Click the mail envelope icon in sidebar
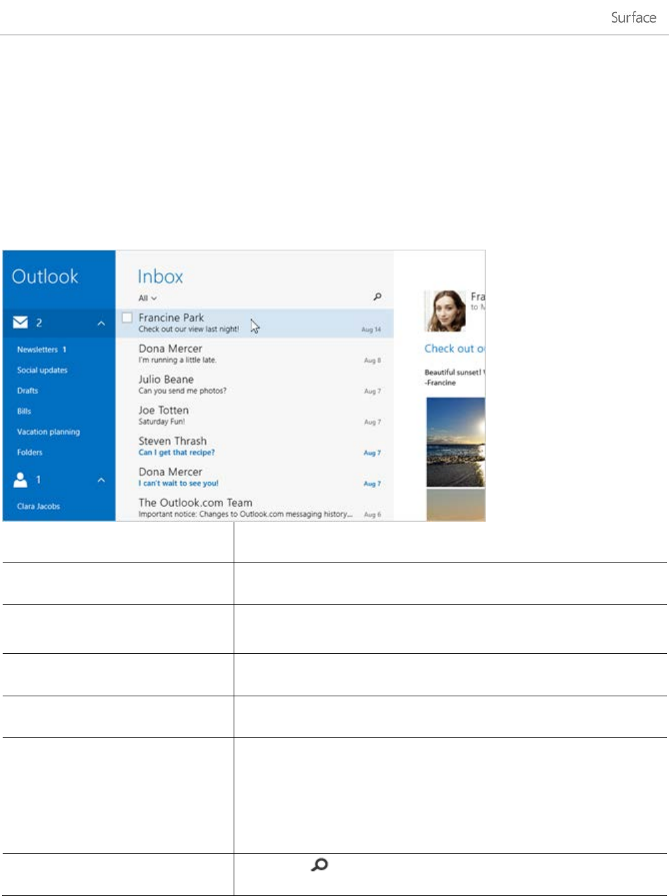This screenshot has height=896, width=669. pos(21,323)
